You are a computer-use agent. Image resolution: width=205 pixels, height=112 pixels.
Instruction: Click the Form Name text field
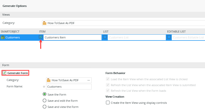pyautogui.click(x=69, y=87)
